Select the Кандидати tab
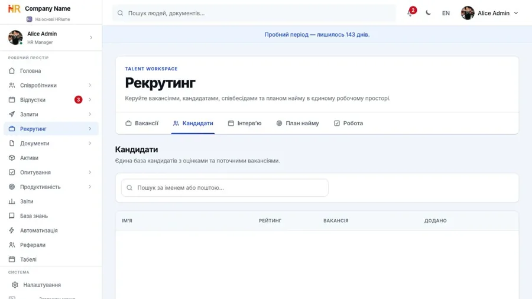The width and height of the screenshot is (532, 299). point(193,123)
